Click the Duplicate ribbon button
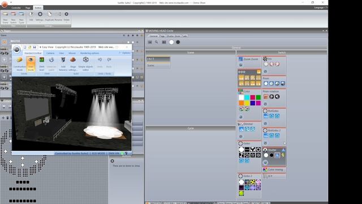The image size is (362, 204). click(x=49, y=16)
